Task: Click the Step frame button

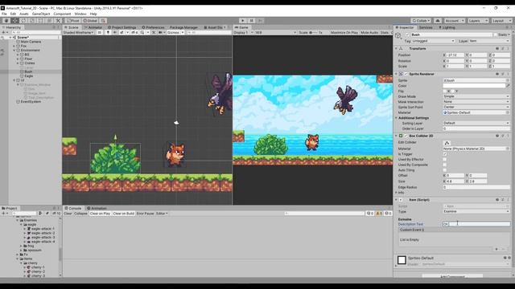Action: click(x=260, y=21)
